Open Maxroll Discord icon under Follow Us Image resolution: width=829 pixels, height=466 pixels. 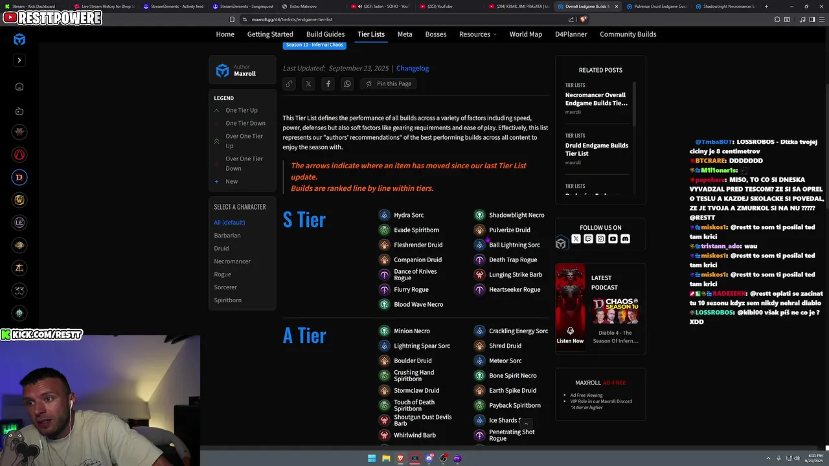(625, 239)
